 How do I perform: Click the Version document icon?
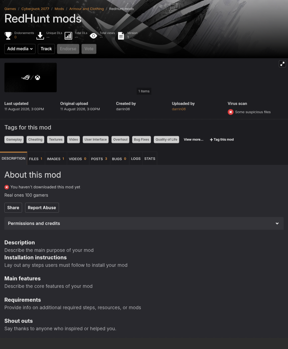coord(121,36)
